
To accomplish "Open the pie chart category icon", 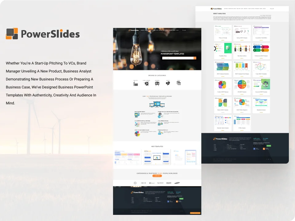I will pos(147,83).
